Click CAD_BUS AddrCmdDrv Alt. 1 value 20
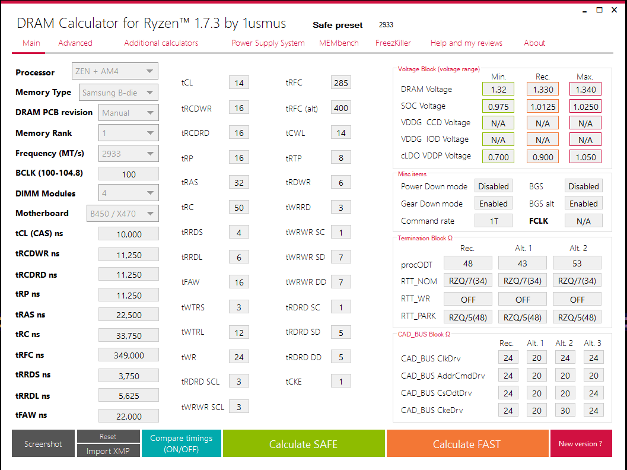 tap(537, 375)
